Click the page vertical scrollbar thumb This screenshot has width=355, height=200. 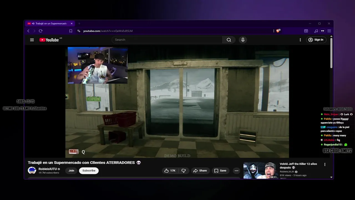tap(331, 53)
